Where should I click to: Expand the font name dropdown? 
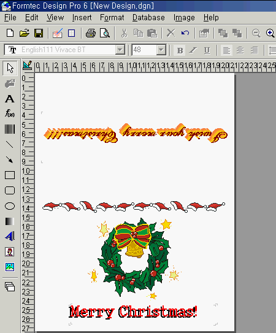[120, 50]
